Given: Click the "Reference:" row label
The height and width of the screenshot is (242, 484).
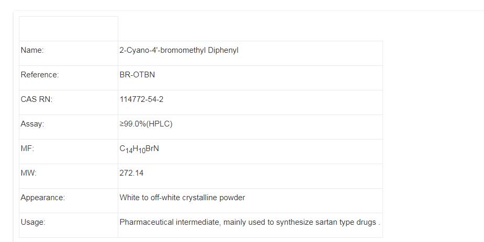Looking at the screenshot, I should 40,75.
